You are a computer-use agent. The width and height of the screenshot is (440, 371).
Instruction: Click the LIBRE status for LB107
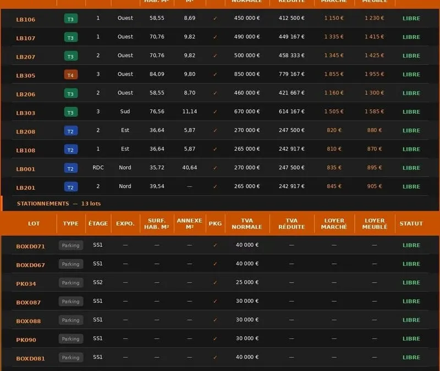pyautogui.click(x=411, y=37)
